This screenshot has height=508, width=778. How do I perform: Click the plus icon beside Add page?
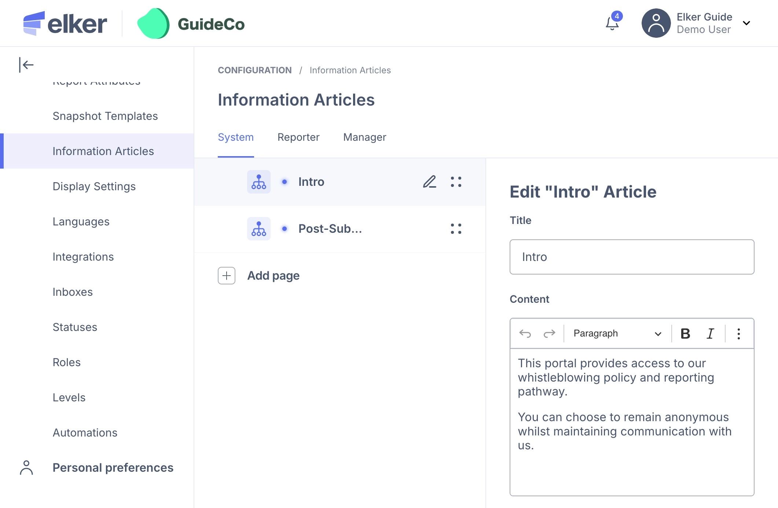[x=227, y=276]
